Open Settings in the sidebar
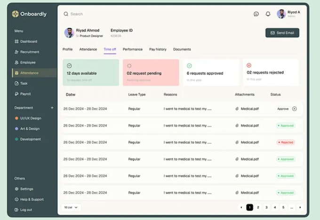Viewport: 320px width, 220px height. (x=24, y=189)
